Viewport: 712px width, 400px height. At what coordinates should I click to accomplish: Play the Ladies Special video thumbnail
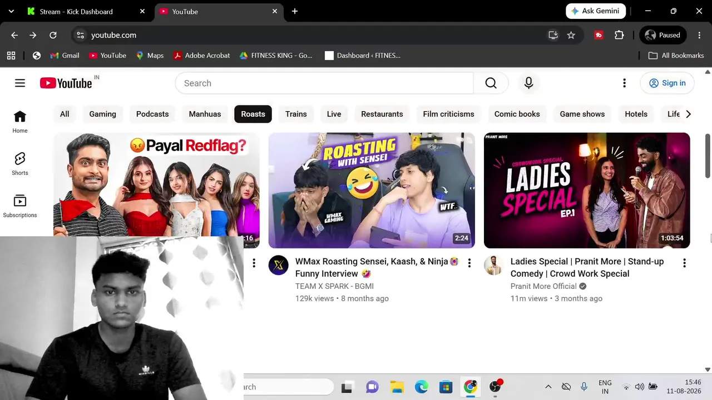(x=587, y=190)
